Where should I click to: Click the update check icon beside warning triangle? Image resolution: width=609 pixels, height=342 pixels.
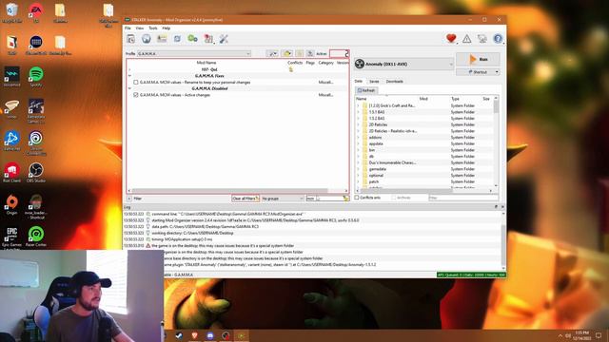point(482,38)
